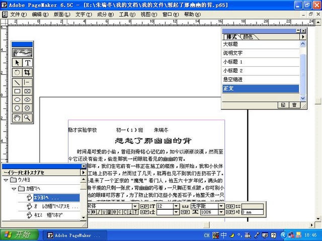The image size is (322, 241).
Task: Switch to the 颜色 tab in palette
Action: [x=248, y=37]
